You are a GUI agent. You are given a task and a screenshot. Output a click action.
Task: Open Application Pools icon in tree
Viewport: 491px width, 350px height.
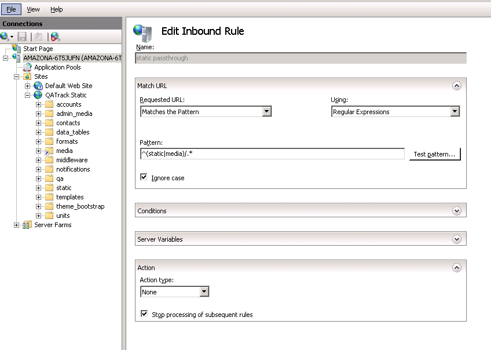pyautogui.click(x=27, y=67)
